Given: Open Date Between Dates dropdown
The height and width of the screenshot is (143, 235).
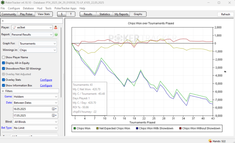Looking at the screenshot, I should (36, 103).
